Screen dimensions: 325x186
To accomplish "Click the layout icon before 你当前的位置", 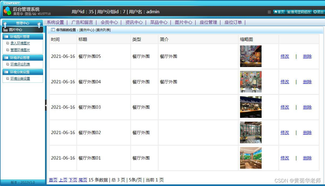I will pyautogui.click(x=53, y=30).
